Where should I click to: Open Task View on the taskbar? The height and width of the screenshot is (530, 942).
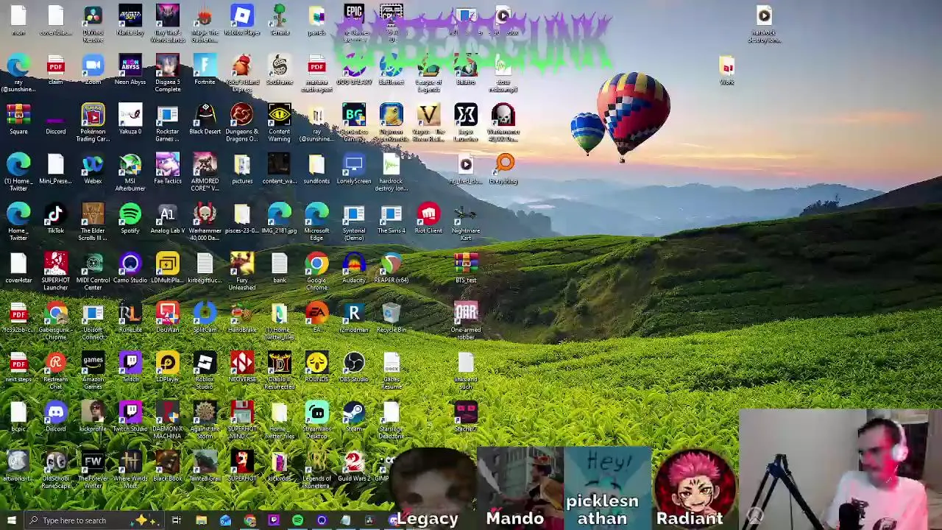click(x=177, y=520)
